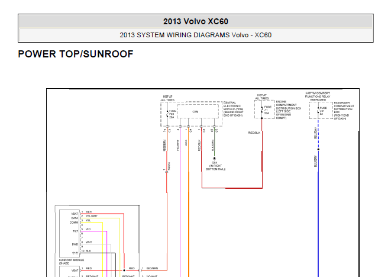Click the vertical 'BLK/GRN' wire label
Screen dimensions: 375x277
point(212,146)
